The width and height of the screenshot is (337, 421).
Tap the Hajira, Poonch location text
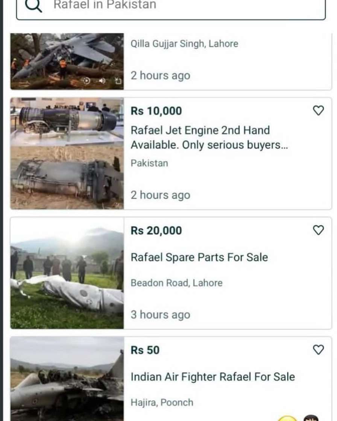pos(162,402)
